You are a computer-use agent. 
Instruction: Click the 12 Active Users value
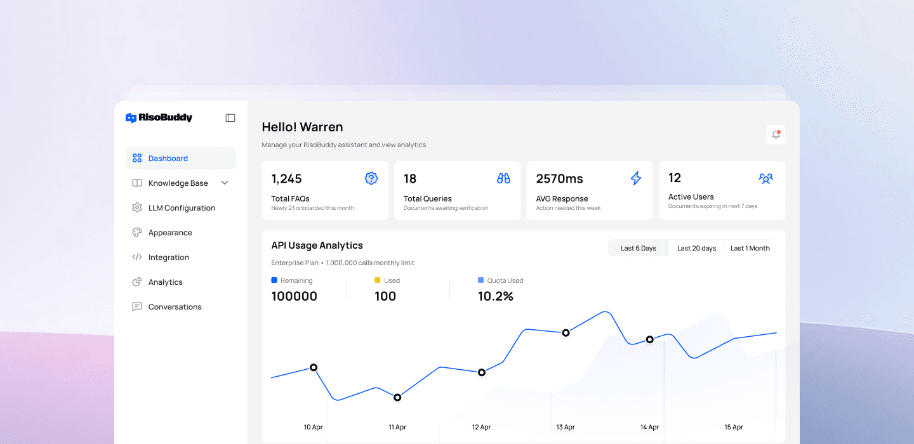[675, 178]
